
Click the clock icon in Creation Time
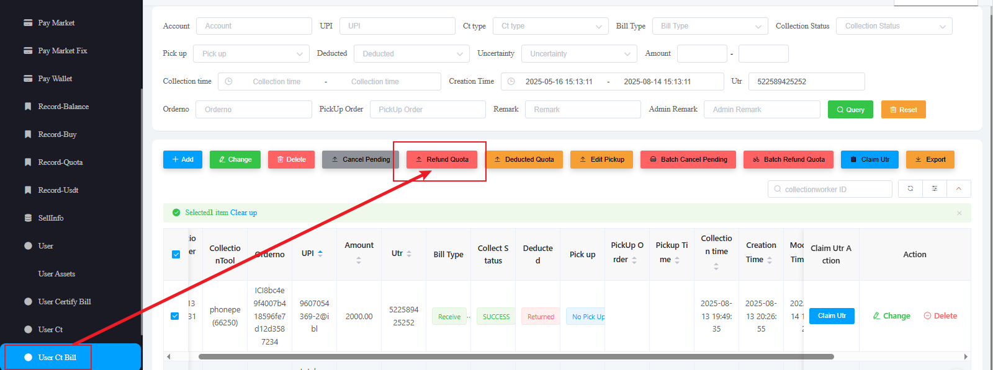(511, 82)
